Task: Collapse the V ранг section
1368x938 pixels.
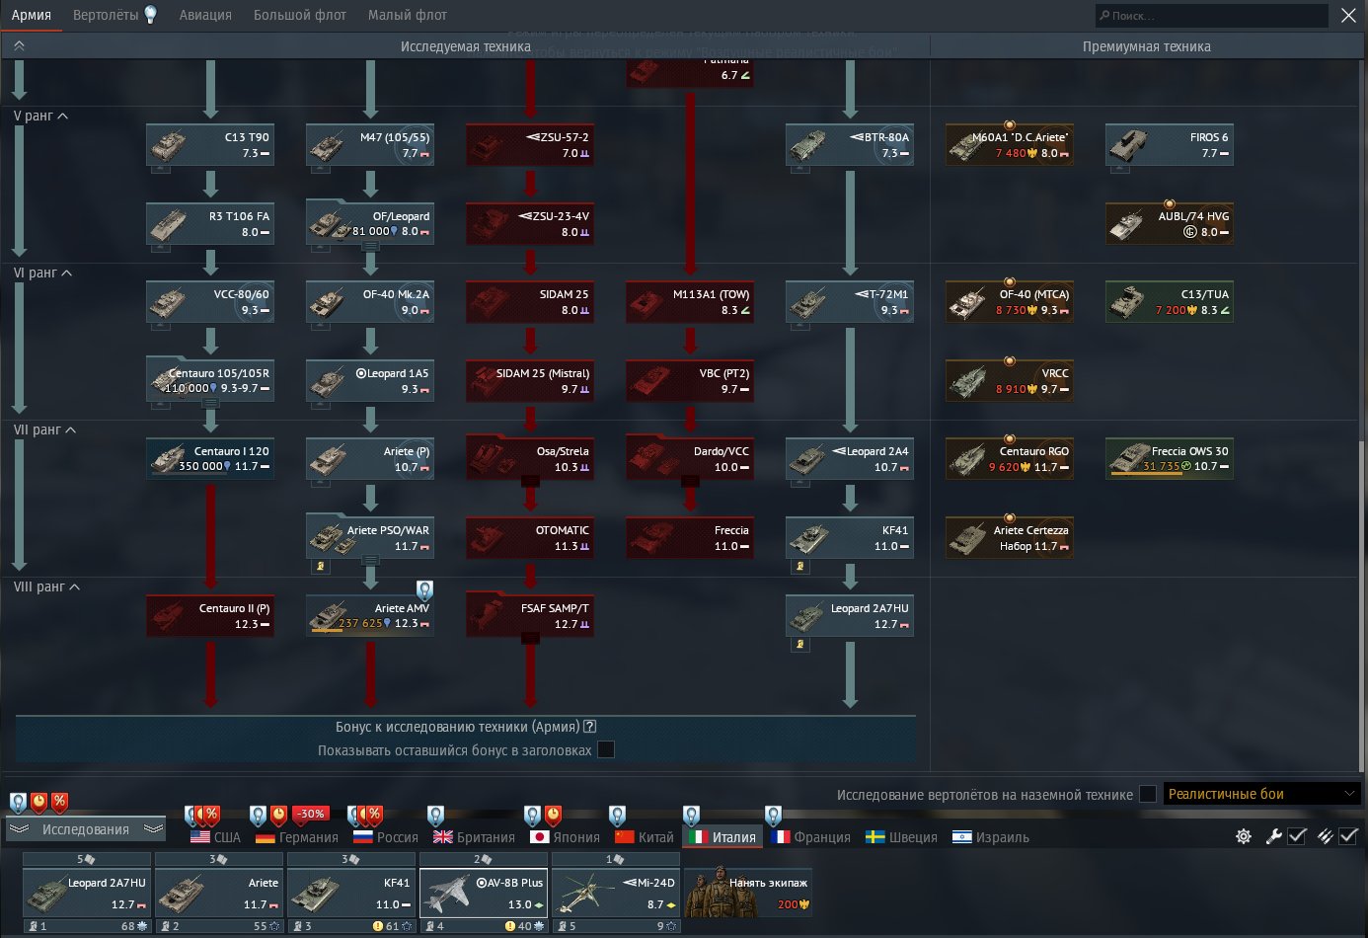Action: pyautogui.click(x=40, y=116)
